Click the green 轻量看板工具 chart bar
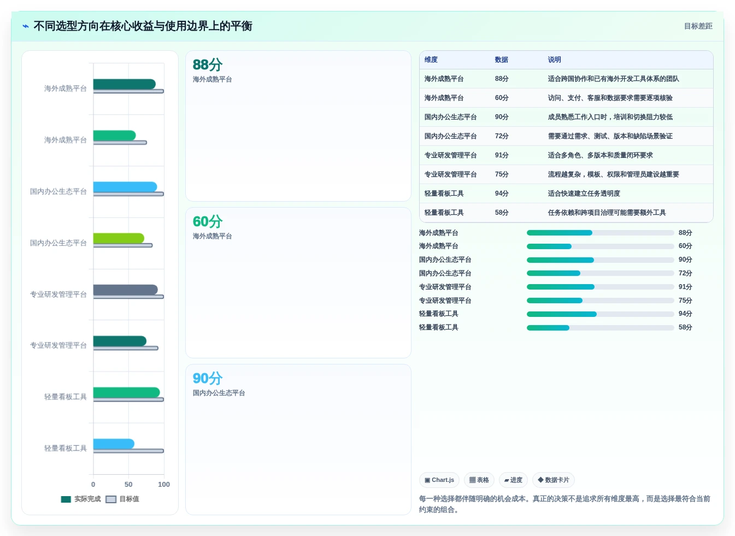The image size is (735, 536). (x=127, y=393)
